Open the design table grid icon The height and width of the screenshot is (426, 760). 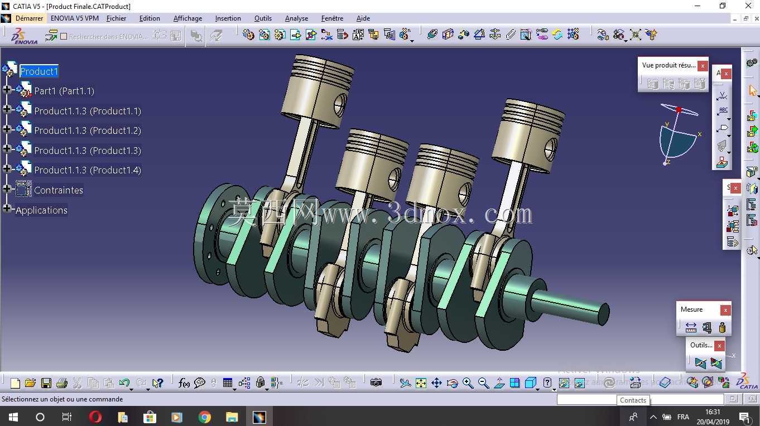pos(228,383)
